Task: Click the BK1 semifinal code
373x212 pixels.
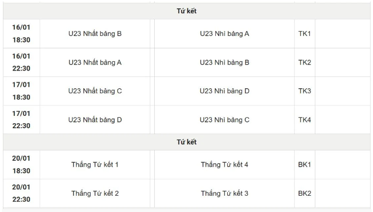Action: pyautogui.click(x=305, y=164)
